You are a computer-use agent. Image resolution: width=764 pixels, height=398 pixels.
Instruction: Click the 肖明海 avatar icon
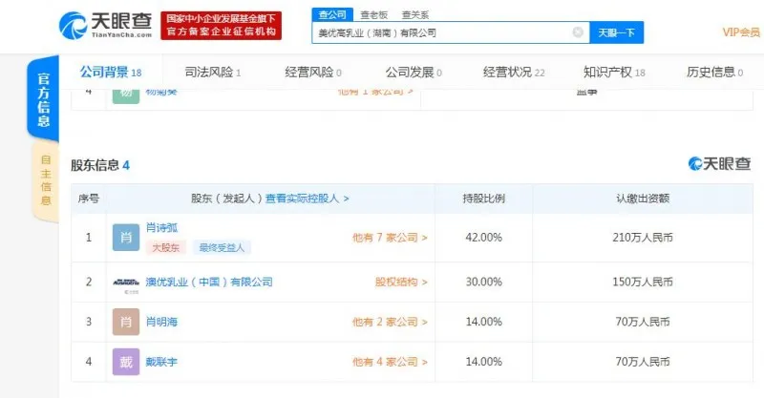126,322
